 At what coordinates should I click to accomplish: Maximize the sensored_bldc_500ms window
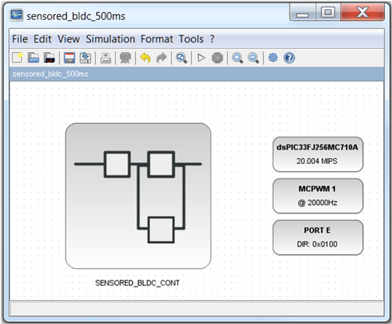click(x=328, y=12)
